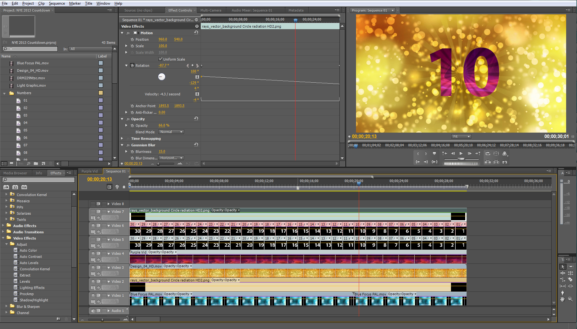Open the Blend Mode dropdown
Screen dimensions: 577x329
point(171,132)
